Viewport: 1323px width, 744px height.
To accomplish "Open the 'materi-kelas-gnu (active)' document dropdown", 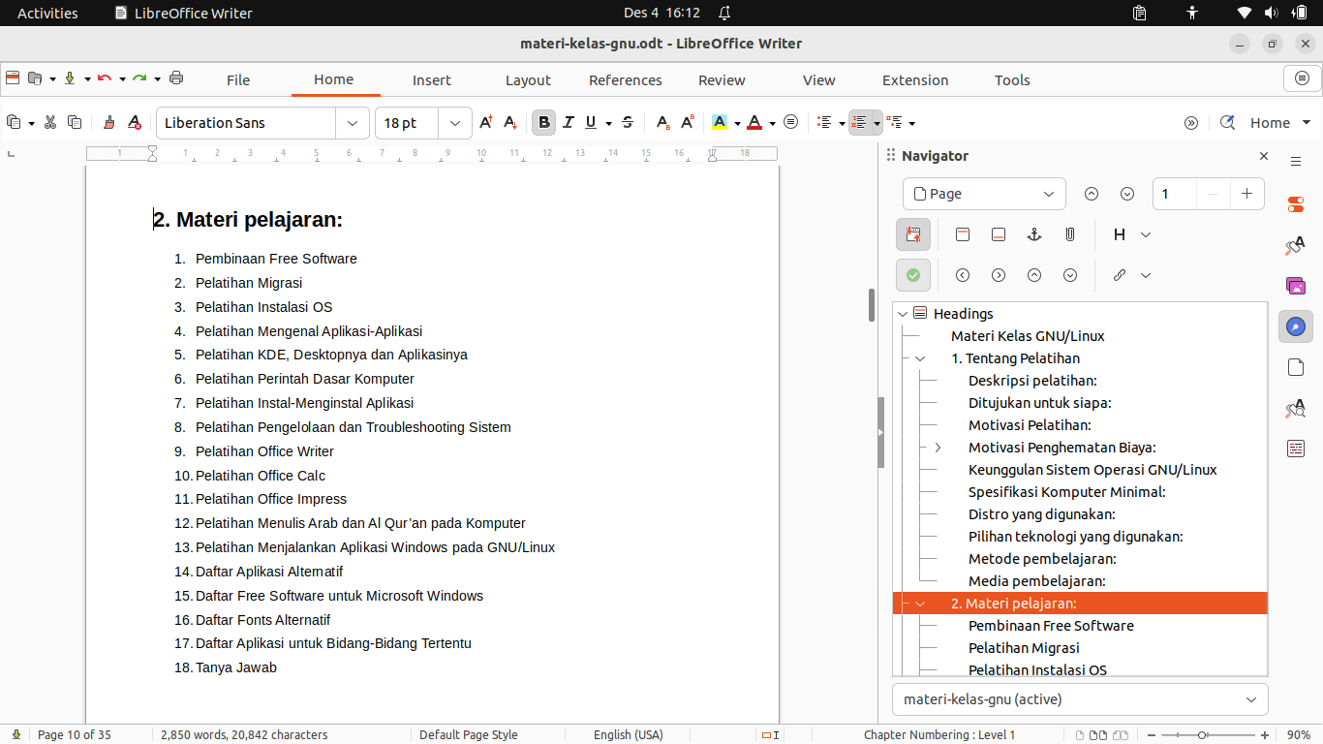I will tap(1079, 699).
